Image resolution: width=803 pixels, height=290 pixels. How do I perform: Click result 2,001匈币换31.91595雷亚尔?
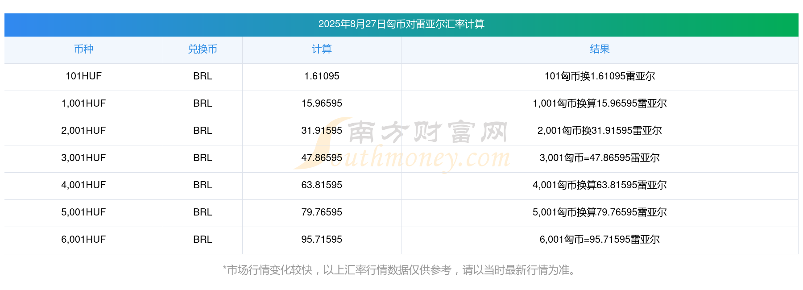pyautogui.click(x=600, y=131)
